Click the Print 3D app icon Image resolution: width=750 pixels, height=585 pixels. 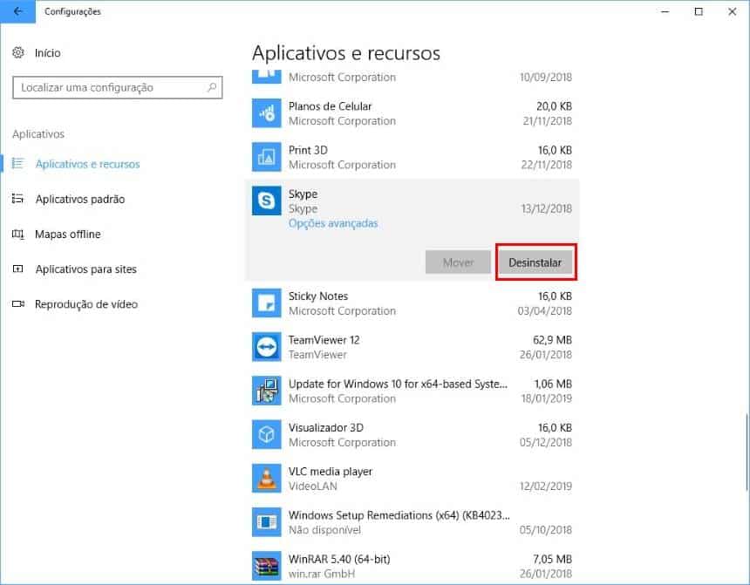266,157
